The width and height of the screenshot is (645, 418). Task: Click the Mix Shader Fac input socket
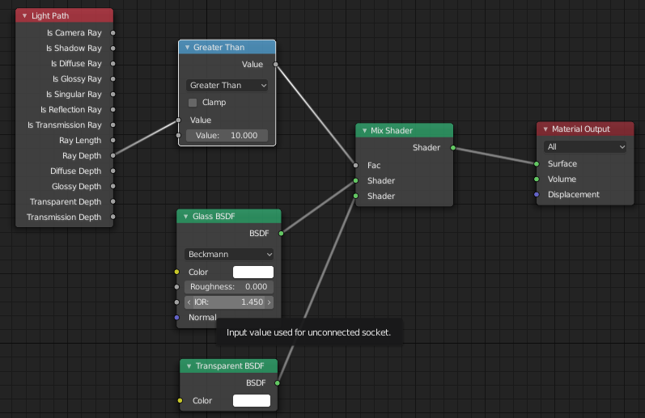coord(355,165)
